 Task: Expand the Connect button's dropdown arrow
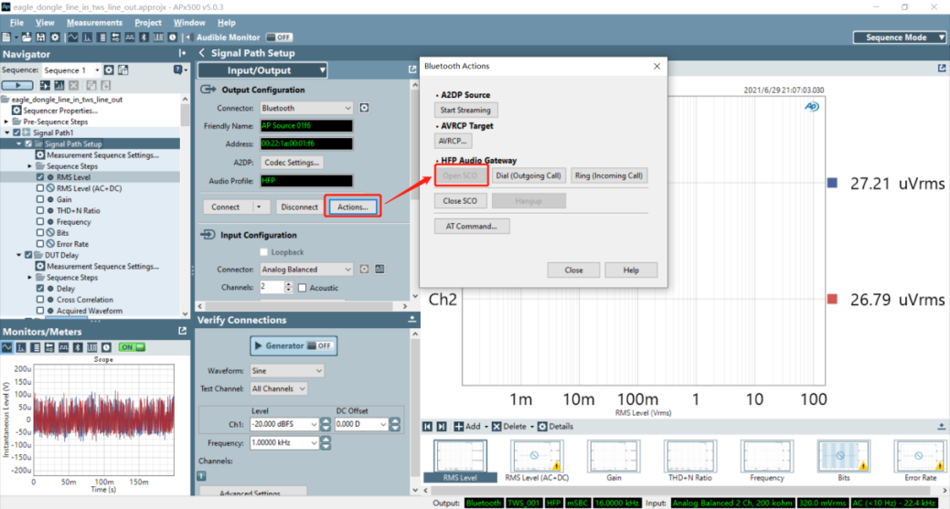click(x=259, y=207)
